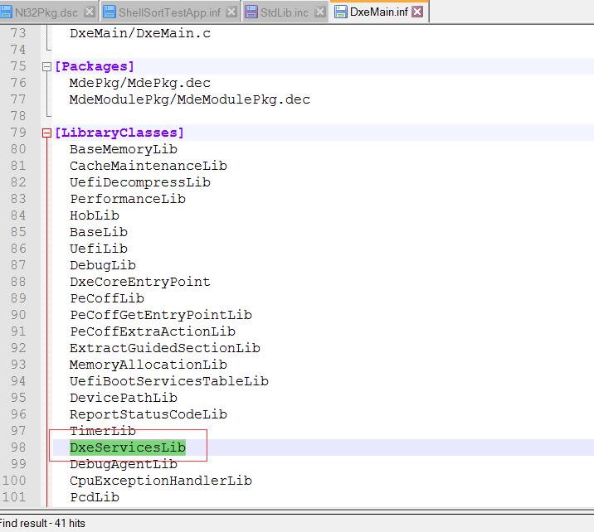594x532 pixels.
Task: Click the DebugAgentLib entry
Action: pos(124,464)
